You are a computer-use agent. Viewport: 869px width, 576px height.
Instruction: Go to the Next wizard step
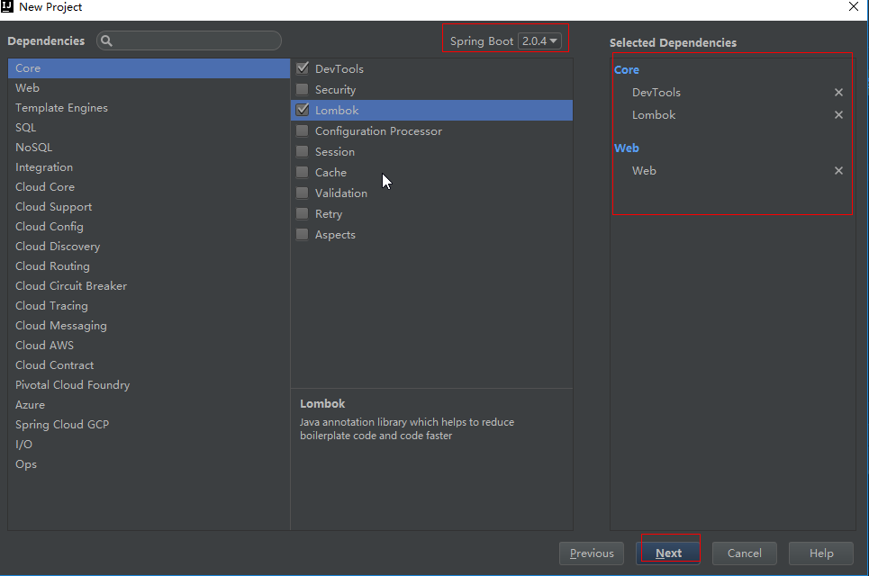668,553
